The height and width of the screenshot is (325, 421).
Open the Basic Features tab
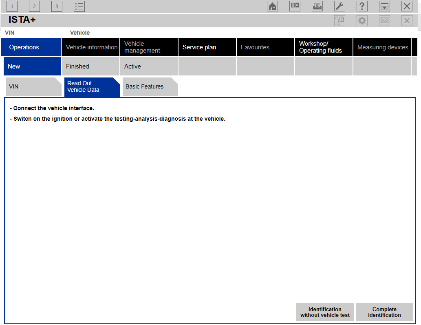150,86
